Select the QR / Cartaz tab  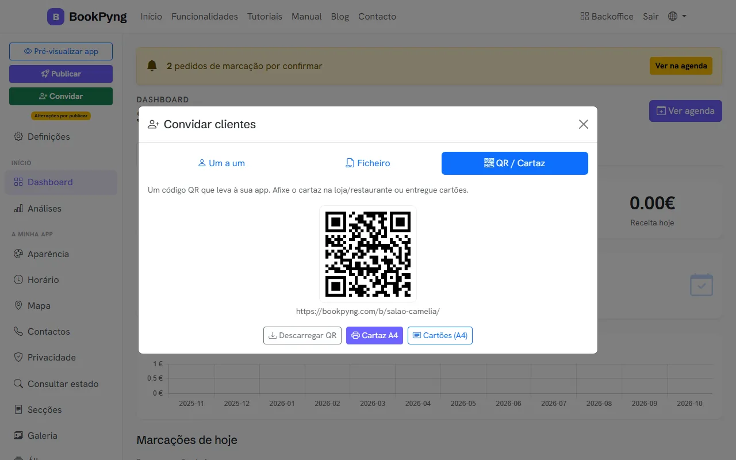515,163
